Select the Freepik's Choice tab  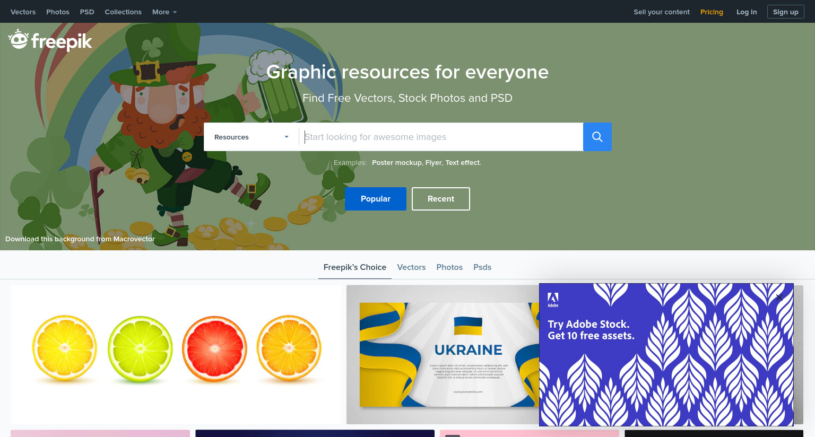point(355,267)
